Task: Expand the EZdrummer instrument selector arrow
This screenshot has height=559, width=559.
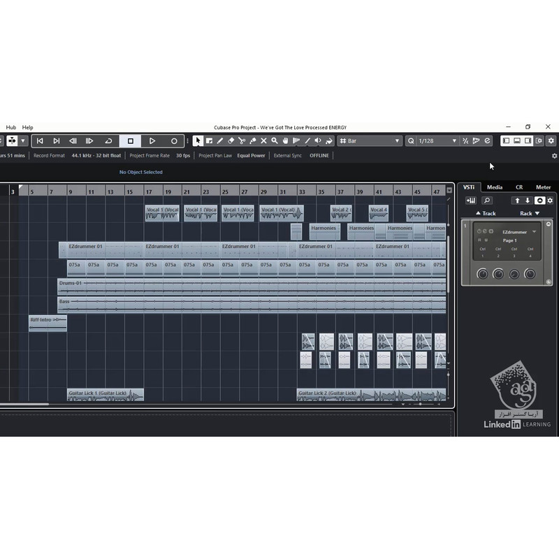Action: pos(535,231)
